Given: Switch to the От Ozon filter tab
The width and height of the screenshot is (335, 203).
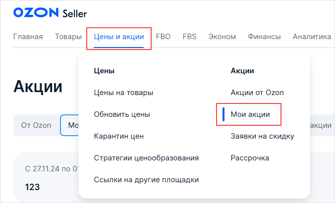Looking at the screenshot, I should tap(36, 126).
